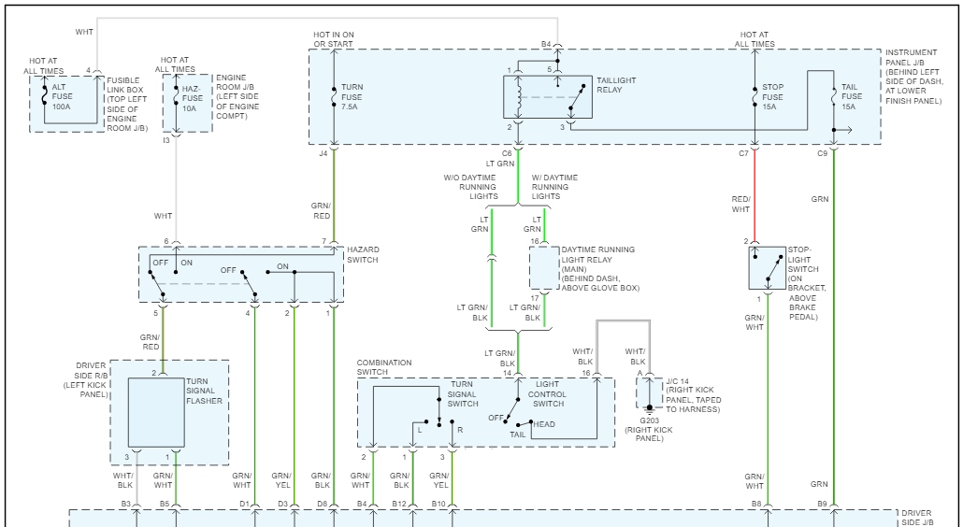Click the TURN fuse 7.5A symbol
Image resolution: width=963 pixels, height=527 pixels.
tap(334, 96)
